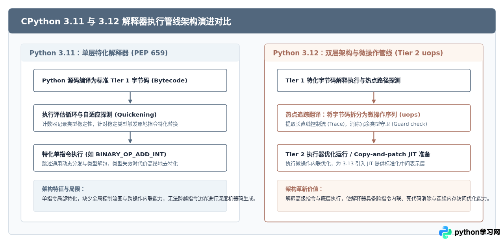Click the 架构革新价值 label
This screenshot has width=504, height=243.
[304, 189]
